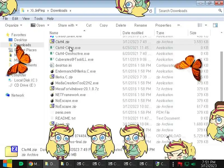Image resolution: width=224 pixels, height=168 pixels.
Task: Click the Network icon in sidebar
Action: point(8,95)
